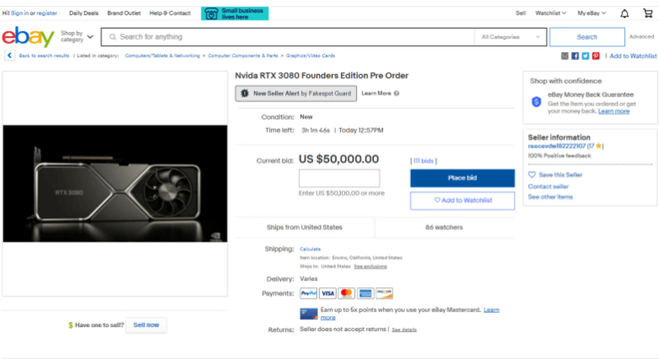
Task: Expand the My eBay menu
Action: (591, 13)
